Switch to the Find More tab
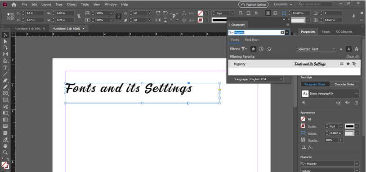The image size is (366, 172). [x=252, y=40]
